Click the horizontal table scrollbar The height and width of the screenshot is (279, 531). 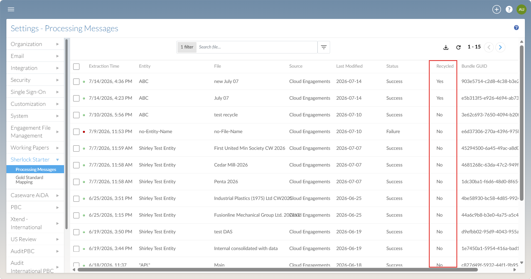pyautogui.click(x=277, y=270)
